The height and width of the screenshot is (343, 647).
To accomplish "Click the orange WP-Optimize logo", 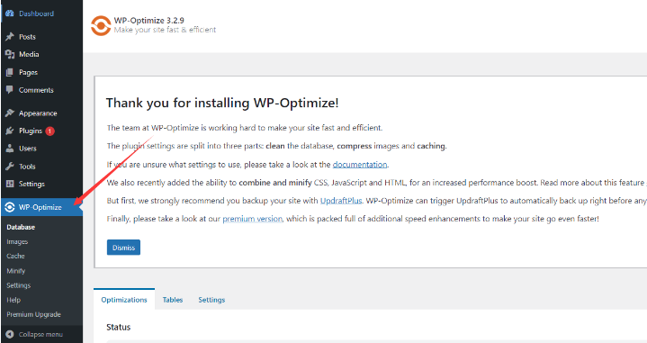I will click(x=100, y=25).
